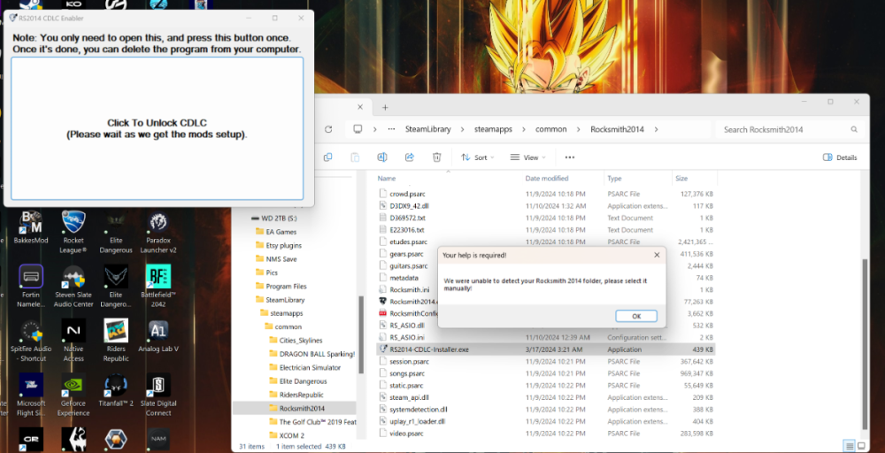
Task: Select XCOM 2 folder in navigation tree
Action: (x=292, y=435)
